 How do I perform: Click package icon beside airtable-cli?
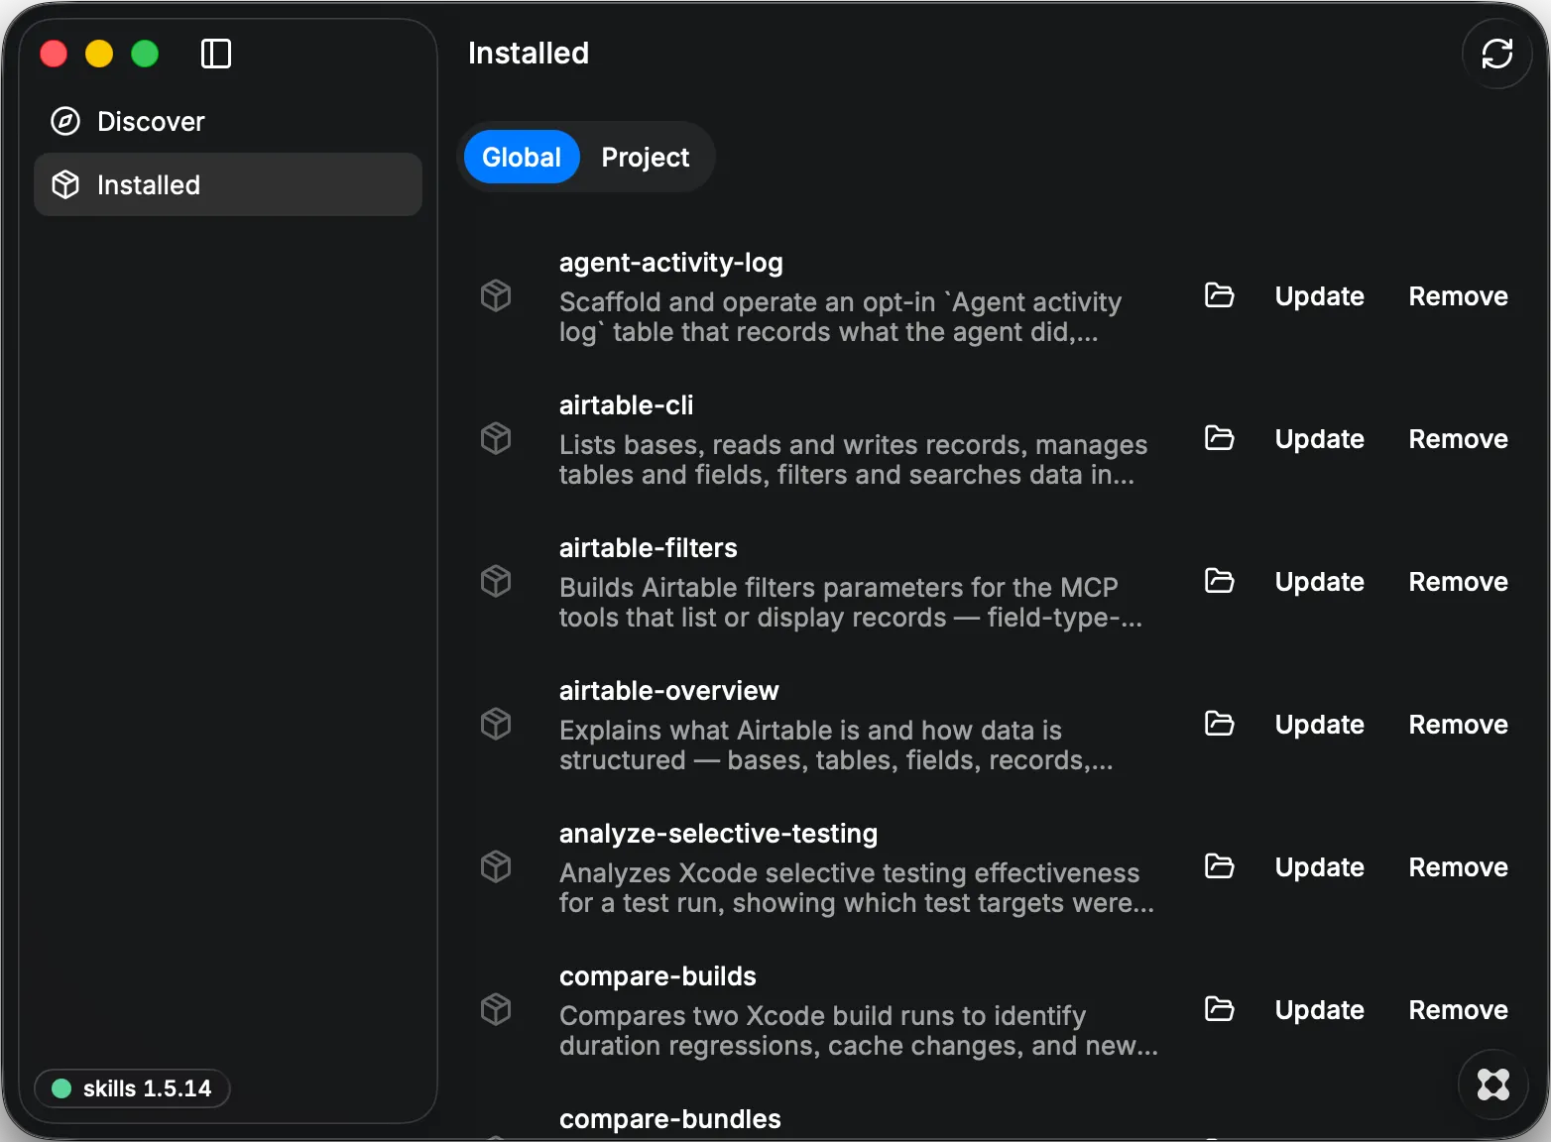(496, 438)
